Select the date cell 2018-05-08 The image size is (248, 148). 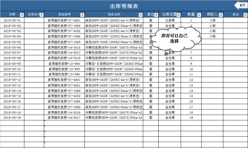click(x=12, y=58)
